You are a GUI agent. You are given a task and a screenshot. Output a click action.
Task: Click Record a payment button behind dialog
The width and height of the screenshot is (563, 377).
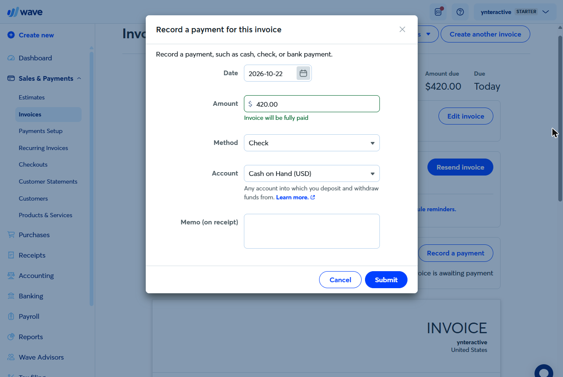[x=455, y=253]
